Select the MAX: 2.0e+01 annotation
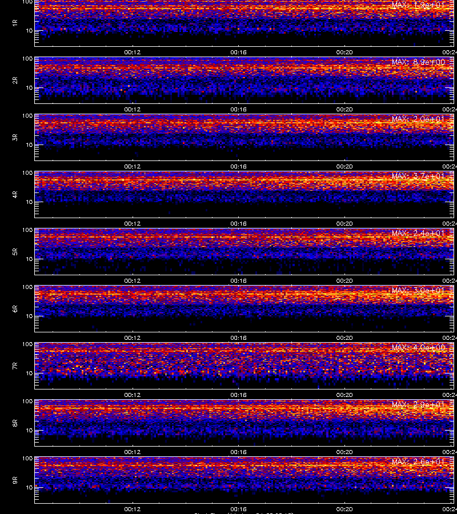This screenshot has width=457, height=514. (418, 119)
